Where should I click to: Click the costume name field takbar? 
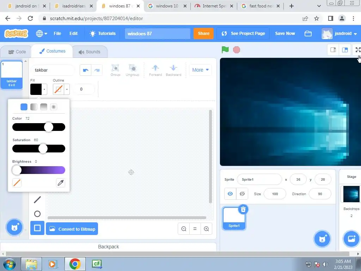click(53, 70)
